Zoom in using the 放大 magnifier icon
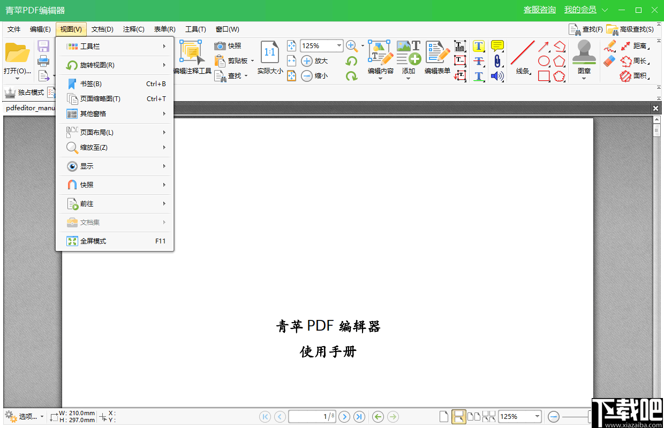Viewport: 664px width, 428px height. [315, 60]
